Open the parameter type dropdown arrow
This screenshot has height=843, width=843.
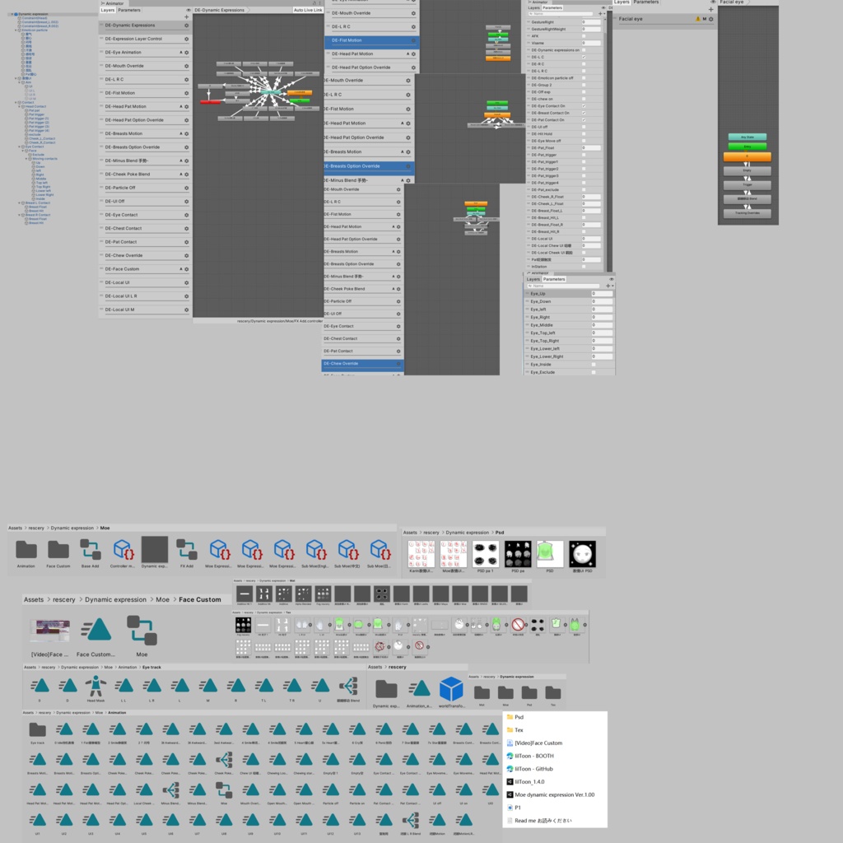[604, 13]
